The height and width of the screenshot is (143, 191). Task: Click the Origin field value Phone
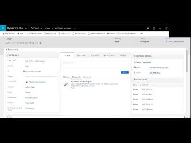tap(28, 93)
